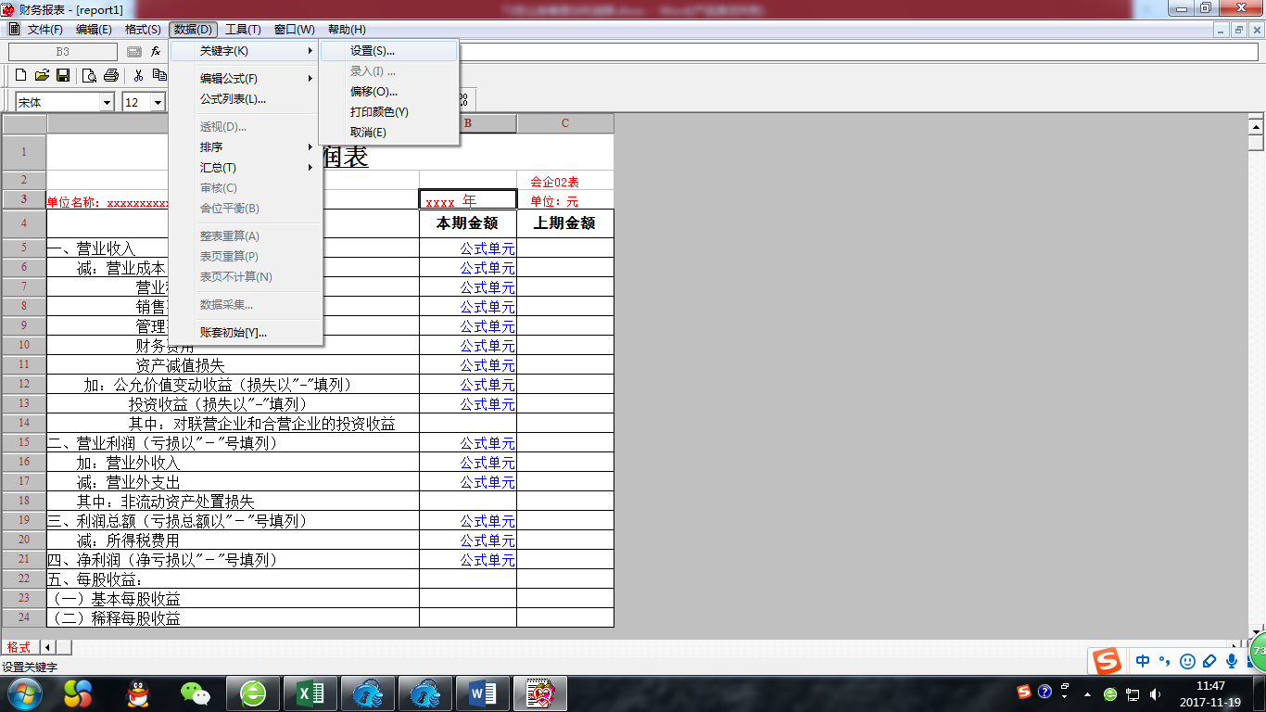1266x712 pixels.
Task: Click the 公式单元 cell in 净利润 row
Action: [x=468, y=560]
